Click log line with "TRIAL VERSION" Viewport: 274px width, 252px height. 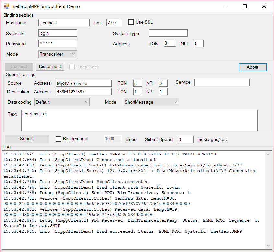click(x=111, y=154)
